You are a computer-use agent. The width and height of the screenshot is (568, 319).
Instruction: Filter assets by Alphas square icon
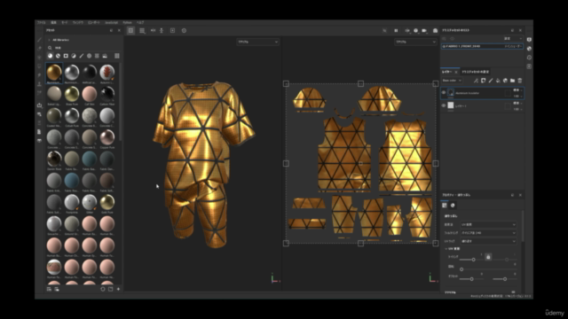point(66,56)
